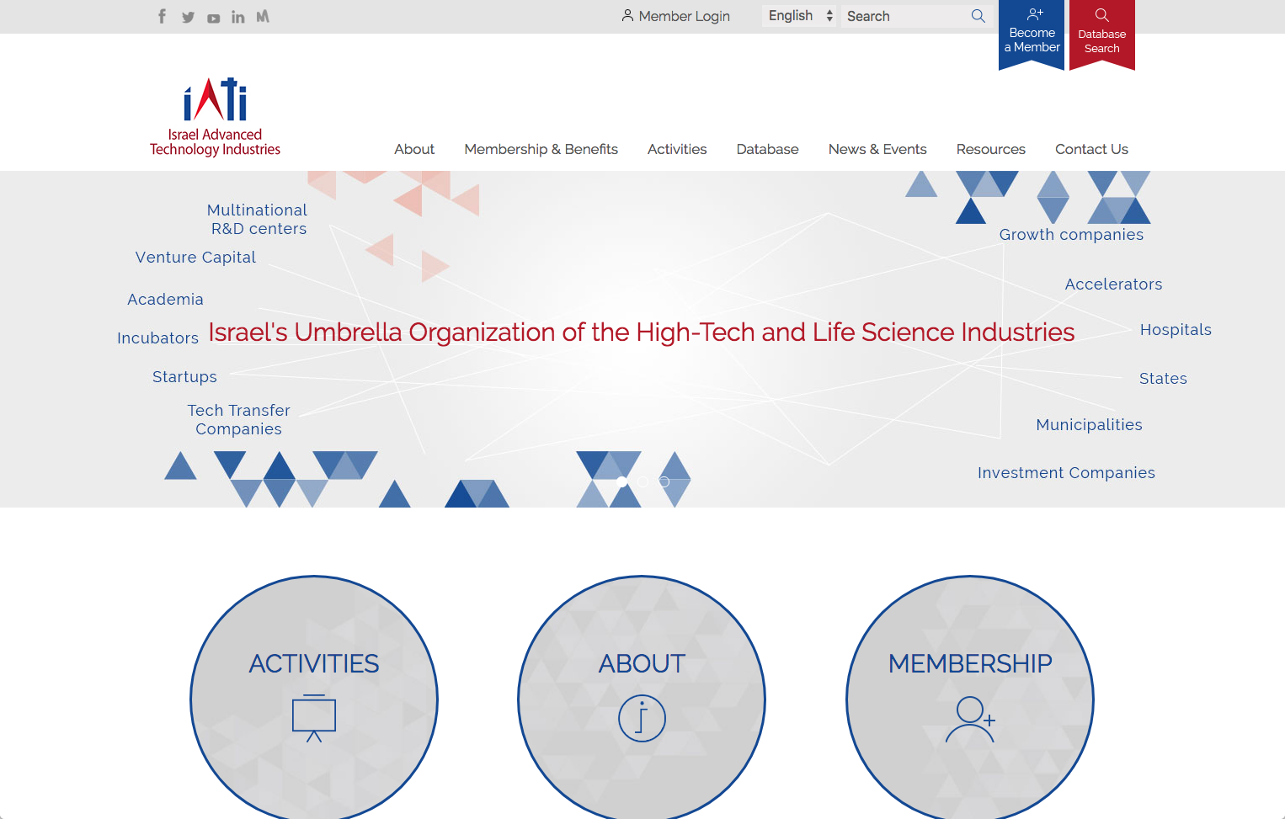Screen dimensions: 1285x819
Task: Click the search magnifier icon
Action: 978,16
